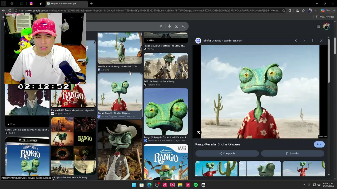337x189 pixels.
Task: Show hidden system tray icons
Action: point(304,185)
